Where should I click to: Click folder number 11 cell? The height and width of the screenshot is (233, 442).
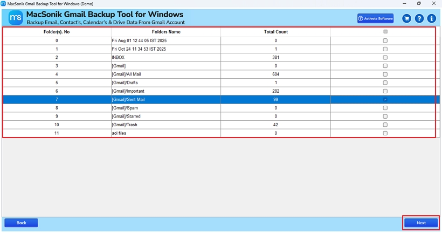click(57, 133)
